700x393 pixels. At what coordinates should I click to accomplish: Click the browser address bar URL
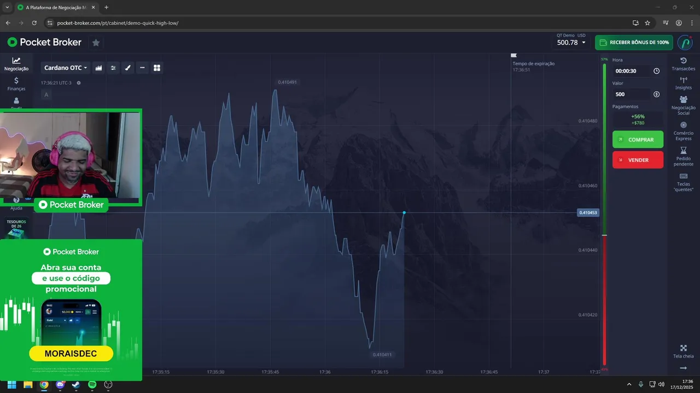pyautogui.click(x=118, y=23)
